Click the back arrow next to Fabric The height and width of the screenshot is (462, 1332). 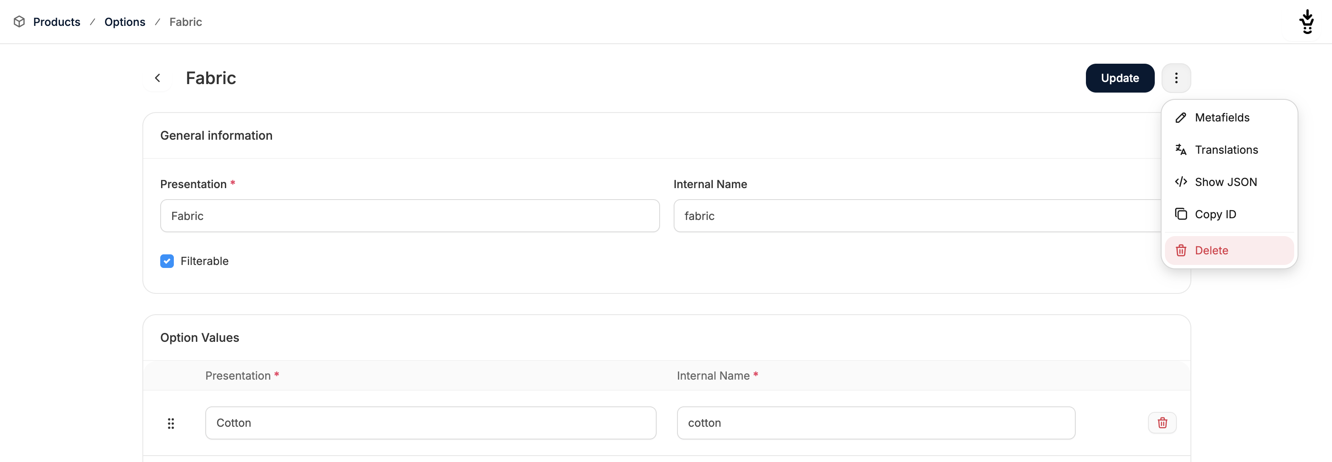click(158, 78)
